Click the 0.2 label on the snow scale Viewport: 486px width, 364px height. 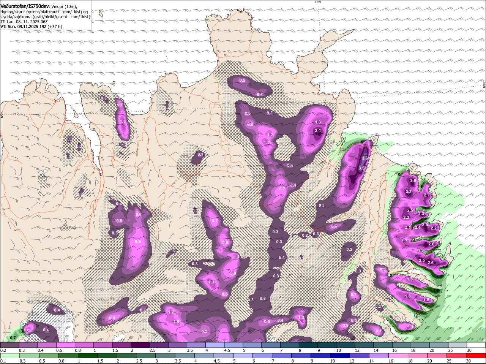(x=3, y=350)
